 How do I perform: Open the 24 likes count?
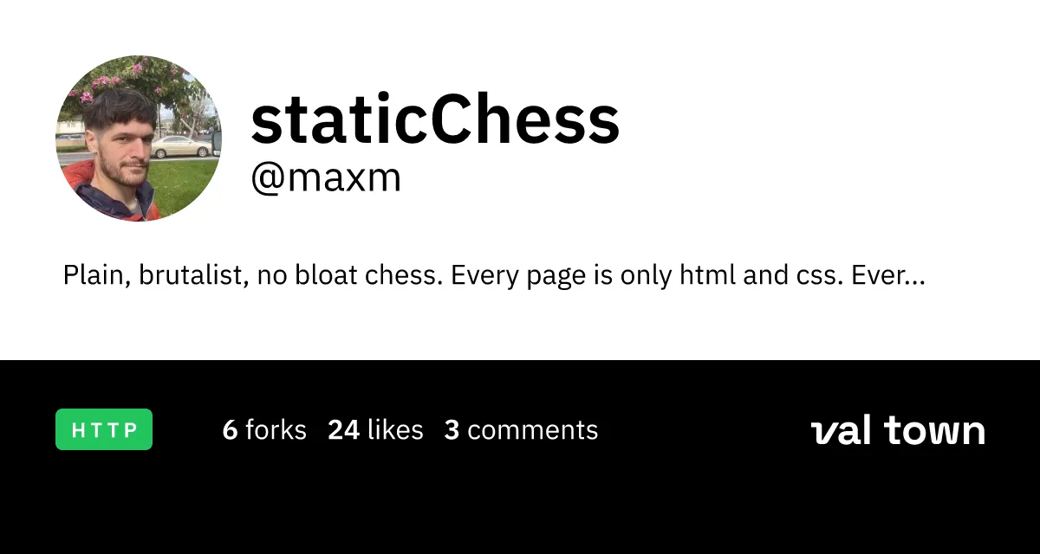coord(375,430)
